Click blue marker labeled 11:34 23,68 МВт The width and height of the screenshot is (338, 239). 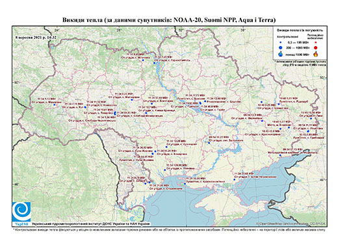click(x=235, y=179)
